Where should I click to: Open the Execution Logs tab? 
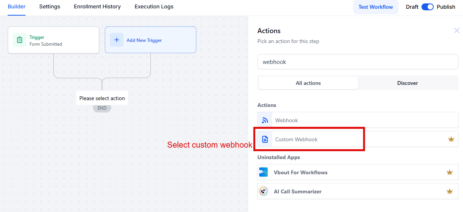pyautogui.click(x=154, y=6)
